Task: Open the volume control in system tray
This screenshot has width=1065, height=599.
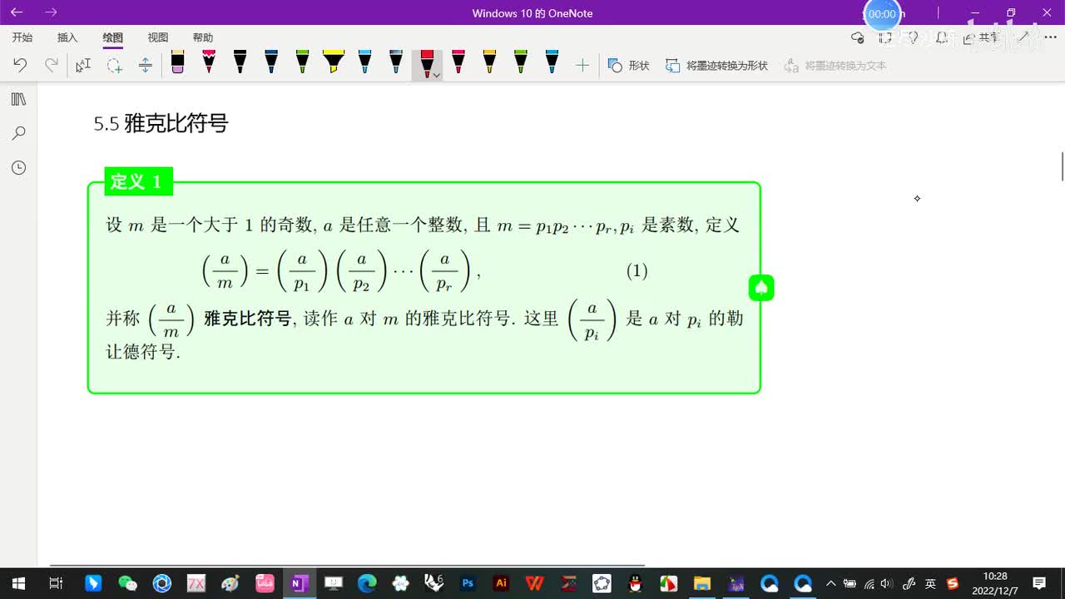Action: point(887,583)
